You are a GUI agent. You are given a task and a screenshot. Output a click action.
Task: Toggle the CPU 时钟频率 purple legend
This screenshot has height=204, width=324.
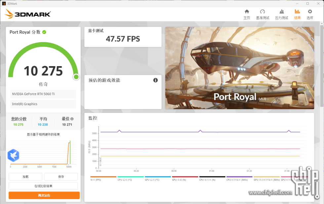click(x=239, y=179)
